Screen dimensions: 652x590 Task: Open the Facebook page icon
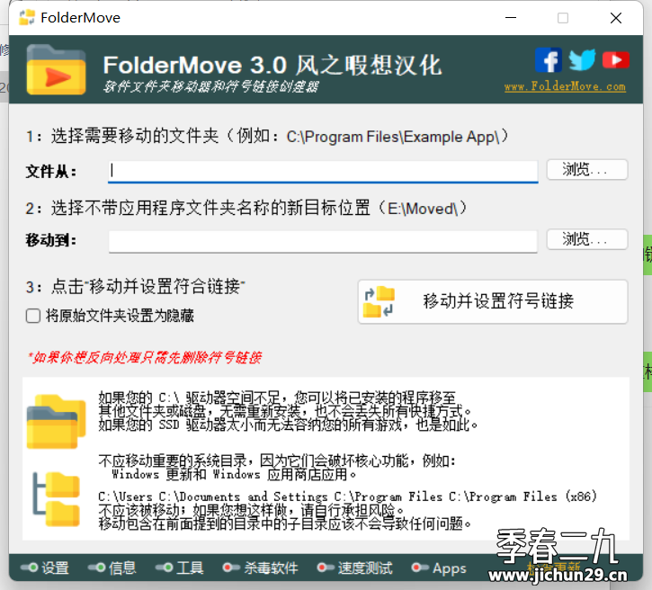tap(549, 60)
